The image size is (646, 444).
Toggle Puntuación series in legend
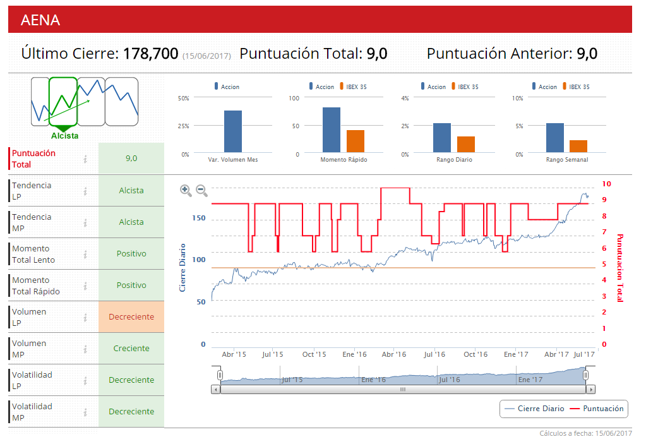tap(597, 409)
